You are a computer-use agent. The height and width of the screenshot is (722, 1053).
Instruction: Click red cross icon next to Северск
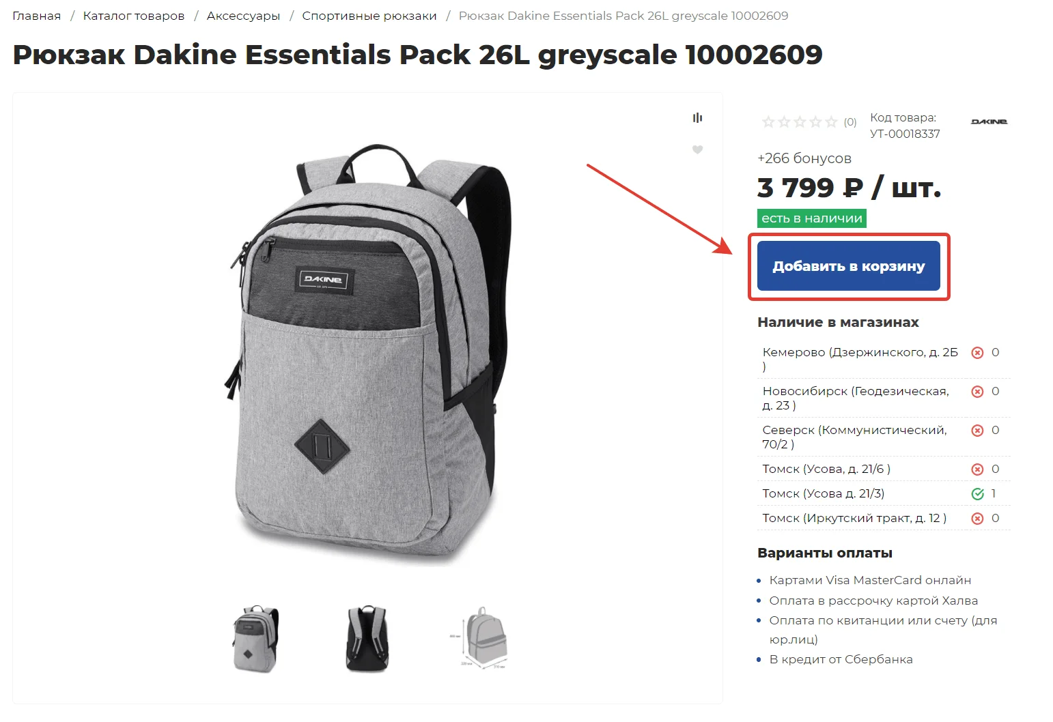(x=977, y=431)
